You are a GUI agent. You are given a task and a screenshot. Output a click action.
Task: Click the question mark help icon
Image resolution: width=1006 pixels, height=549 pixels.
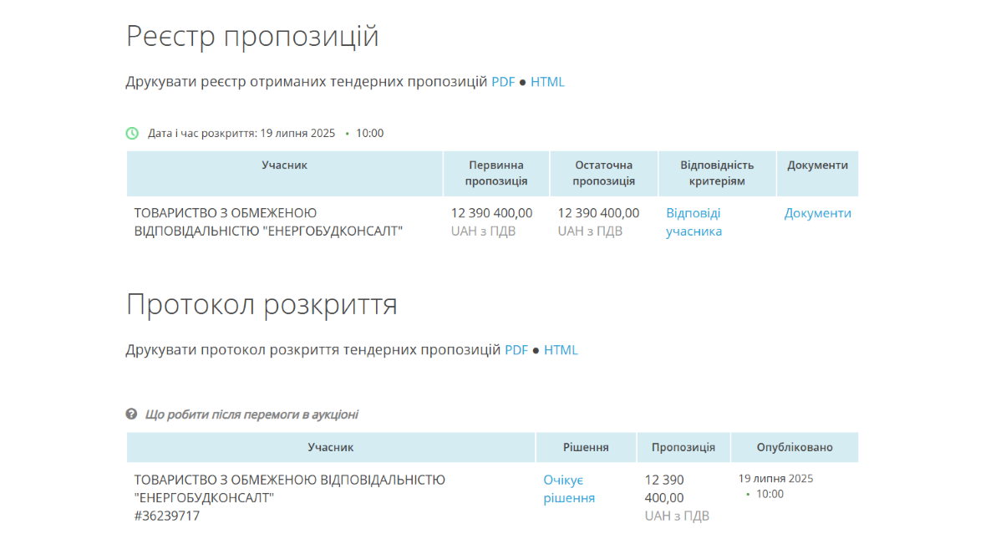(131, 414)
